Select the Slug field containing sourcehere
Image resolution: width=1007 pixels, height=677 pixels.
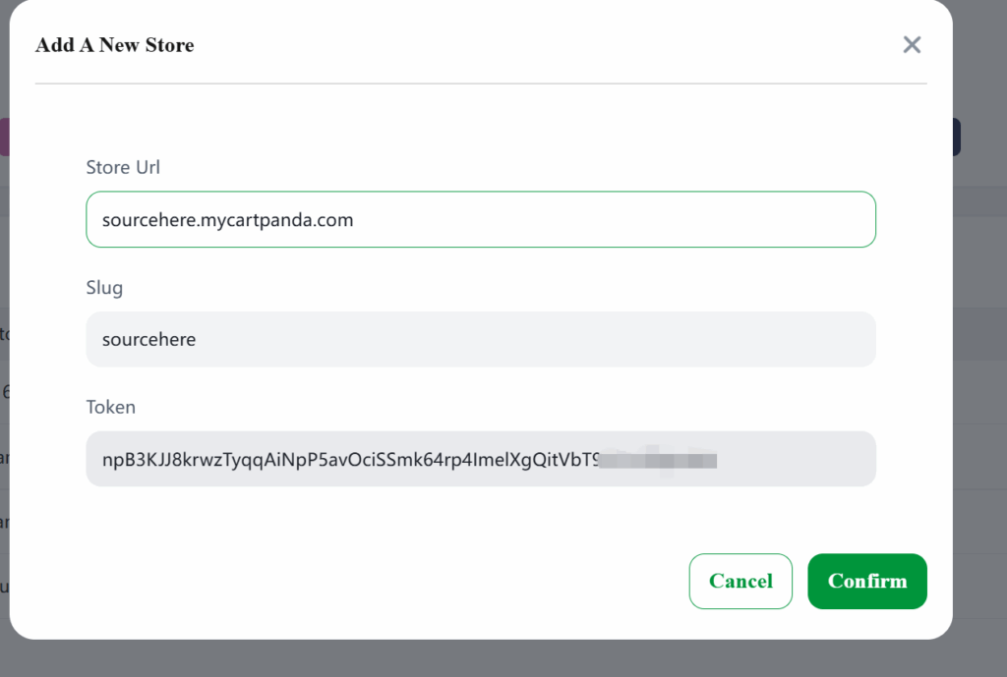point(480,339)
